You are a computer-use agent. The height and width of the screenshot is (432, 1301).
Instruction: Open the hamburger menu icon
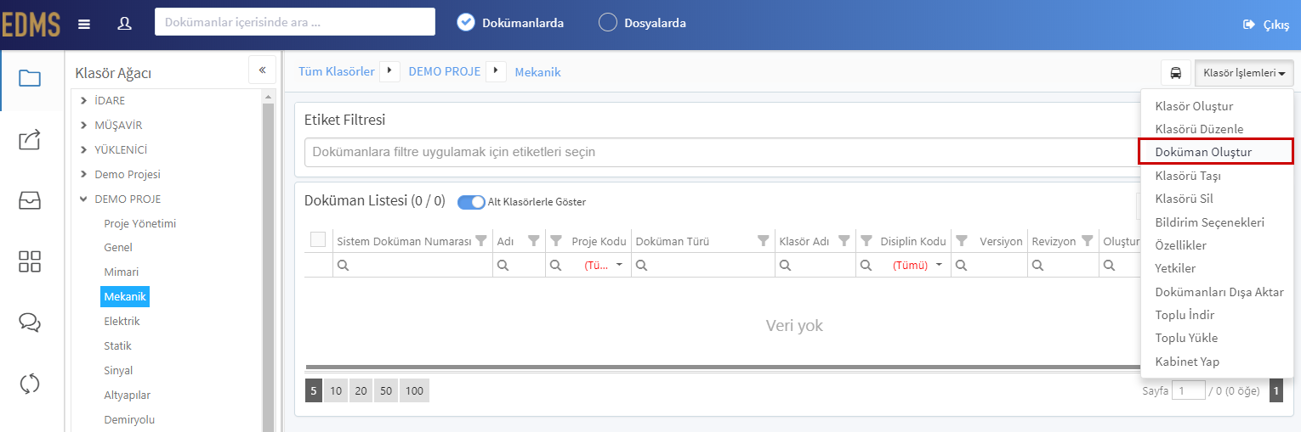point(83,24)
